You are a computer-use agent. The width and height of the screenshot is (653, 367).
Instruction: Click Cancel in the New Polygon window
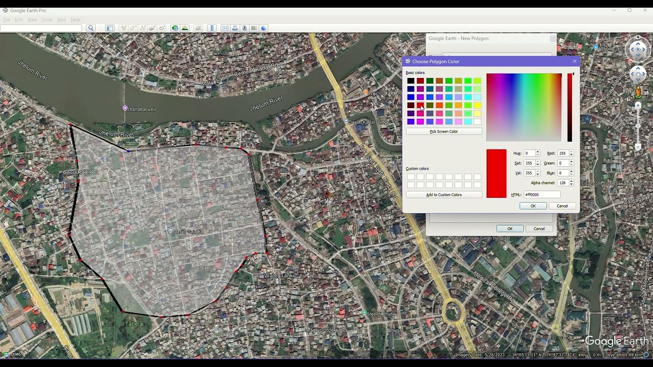pyautogui.click(x=539, y=229)
